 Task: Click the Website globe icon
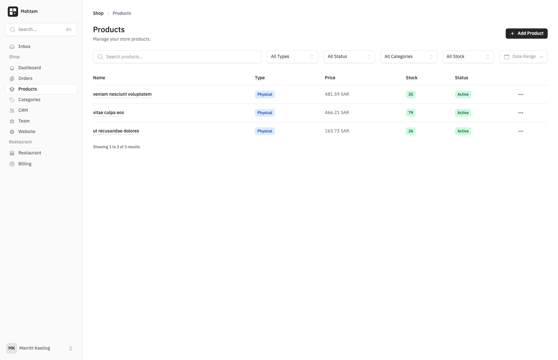click(x=12, y=131)
